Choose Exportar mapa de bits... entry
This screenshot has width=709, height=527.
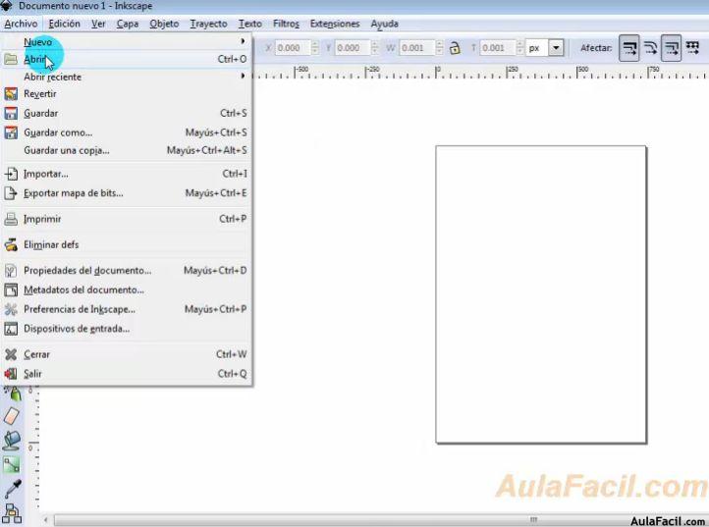point(126,193)
